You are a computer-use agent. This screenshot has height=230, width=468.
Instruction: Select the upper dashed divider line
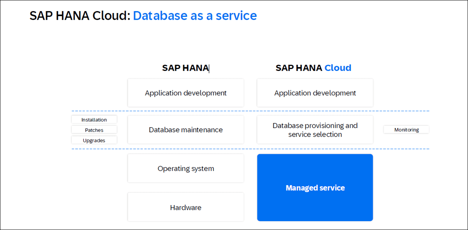249,111
